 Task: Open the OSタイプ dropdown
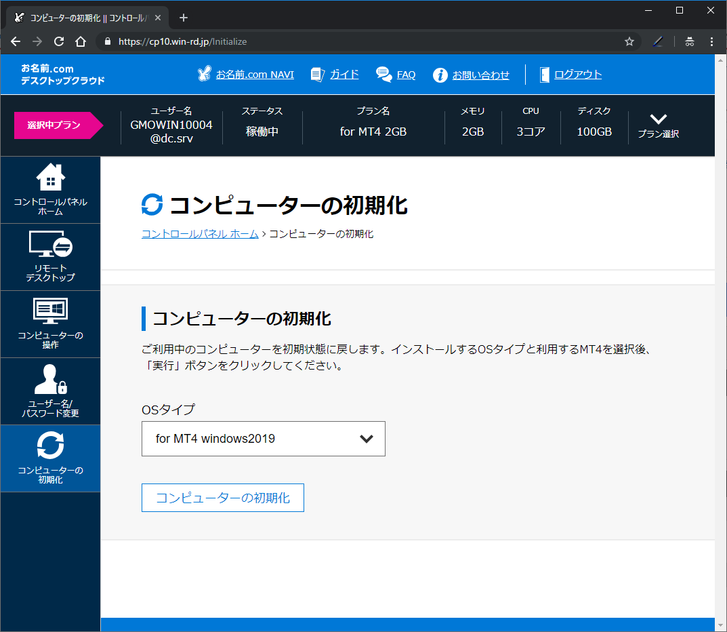click(264, 439)
